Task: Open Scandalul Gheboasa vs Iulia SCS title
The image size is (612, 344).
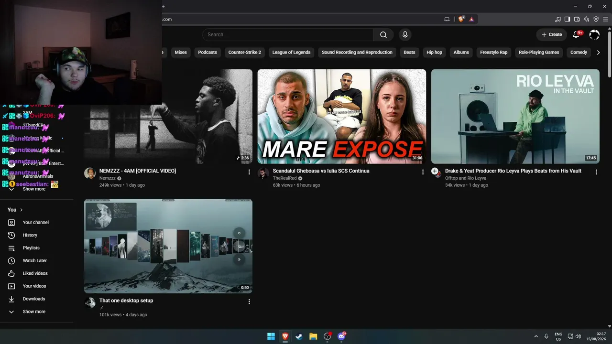Action: tap(321, 171)
